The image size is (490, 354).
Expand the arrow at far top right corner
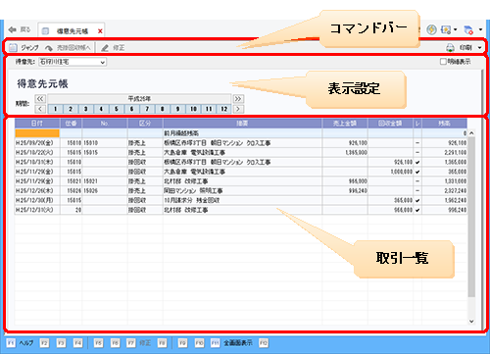tap(480, 29)
